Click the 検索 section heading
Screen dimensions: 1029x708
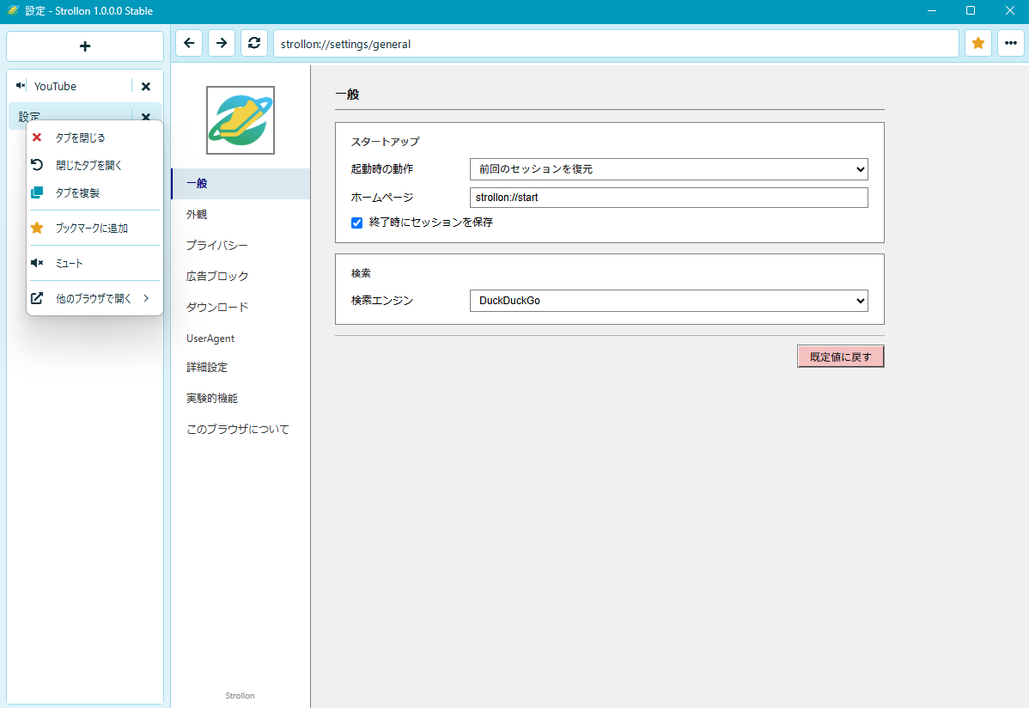(x=361, y=273)
